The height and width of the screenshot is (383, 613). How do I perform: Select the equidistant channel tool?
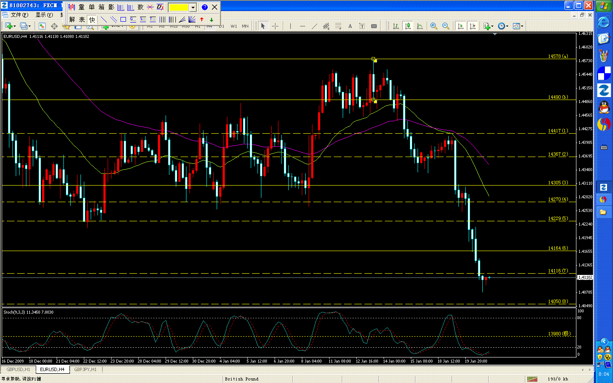coord(326,26)
